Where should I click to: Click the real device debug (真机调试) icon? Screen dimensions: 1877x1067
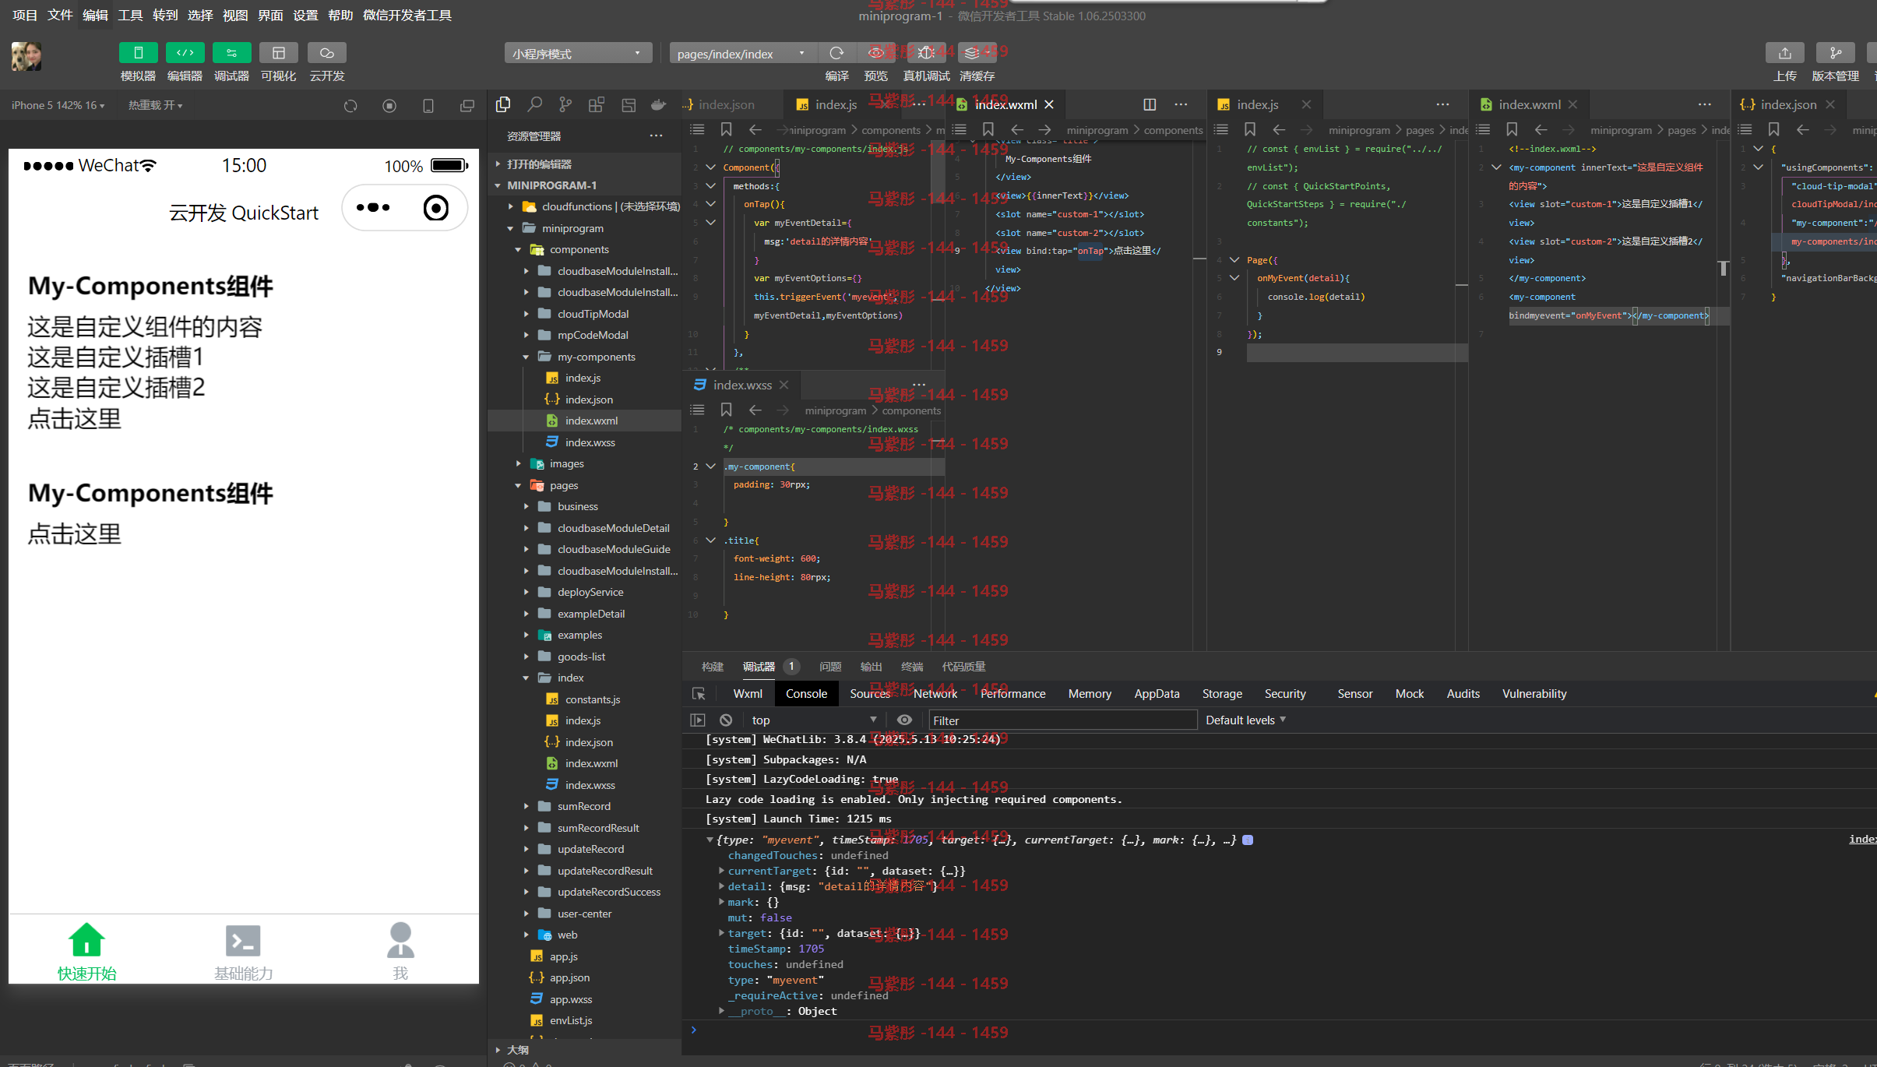[926, 53]
